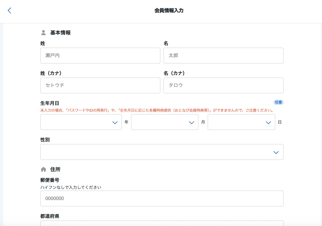Focus the 名 field showing 太郎
Screen dimensions: 322x226
pos(223,56)
